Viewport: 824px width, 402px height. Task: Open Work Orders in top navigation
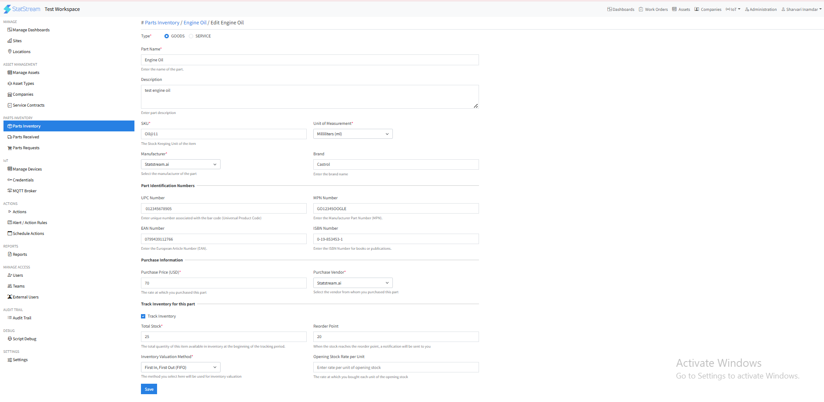pyautogui.click(x=653, y=10)
